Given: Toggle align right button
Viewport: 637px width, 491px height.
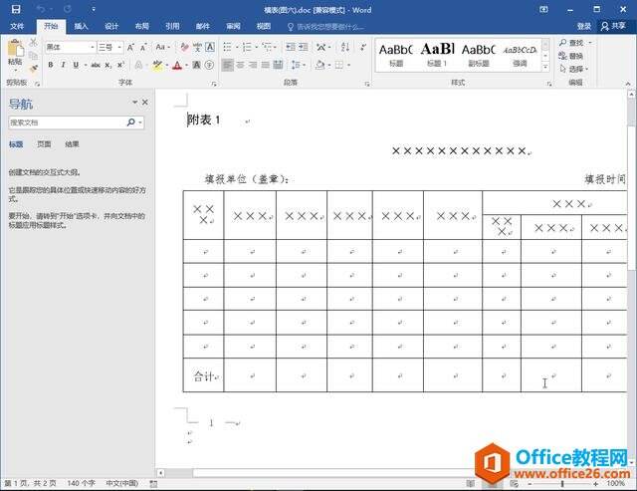Looking at the screenshot, I should 253,65.
